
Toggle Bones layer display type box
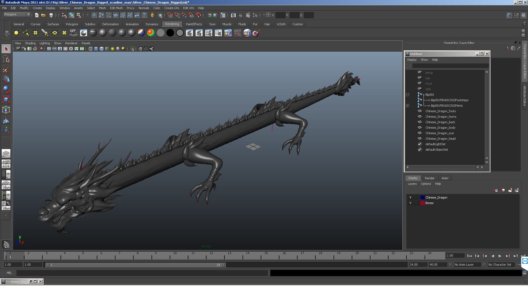click(417, 203)
